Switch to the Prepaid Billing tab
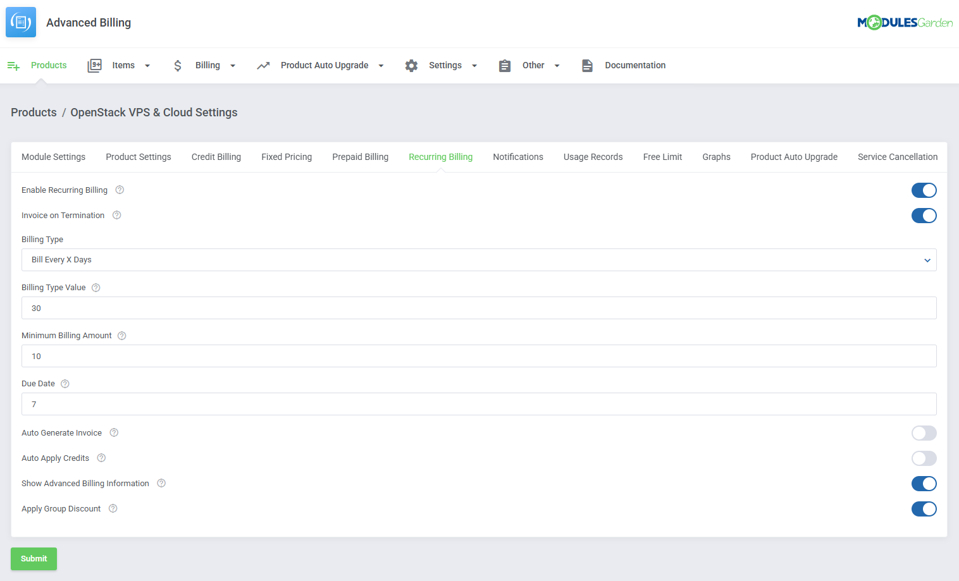 [x=360, y=157]
